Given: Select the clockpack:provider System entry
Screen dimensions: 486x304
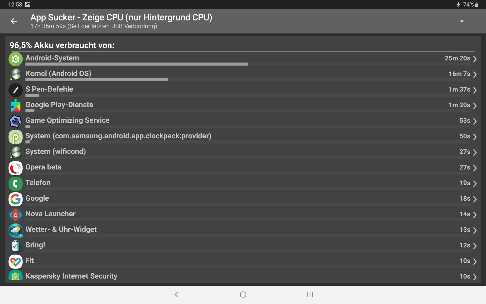Looking at the screenshot, I should [243, 137].
